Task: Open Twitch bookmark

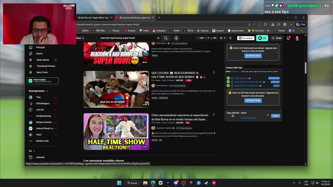Action: 144,31
